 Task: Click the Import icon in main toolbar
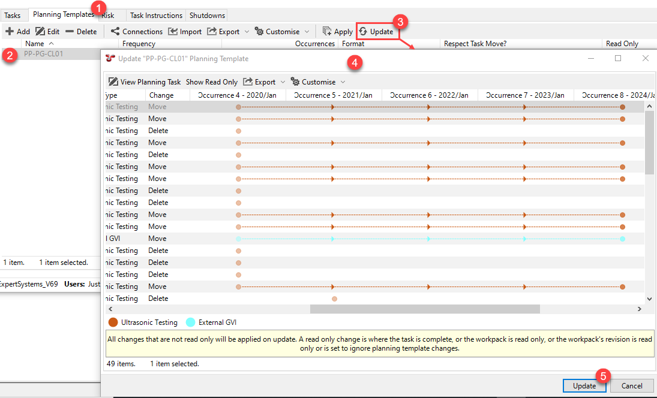(173, 31)
